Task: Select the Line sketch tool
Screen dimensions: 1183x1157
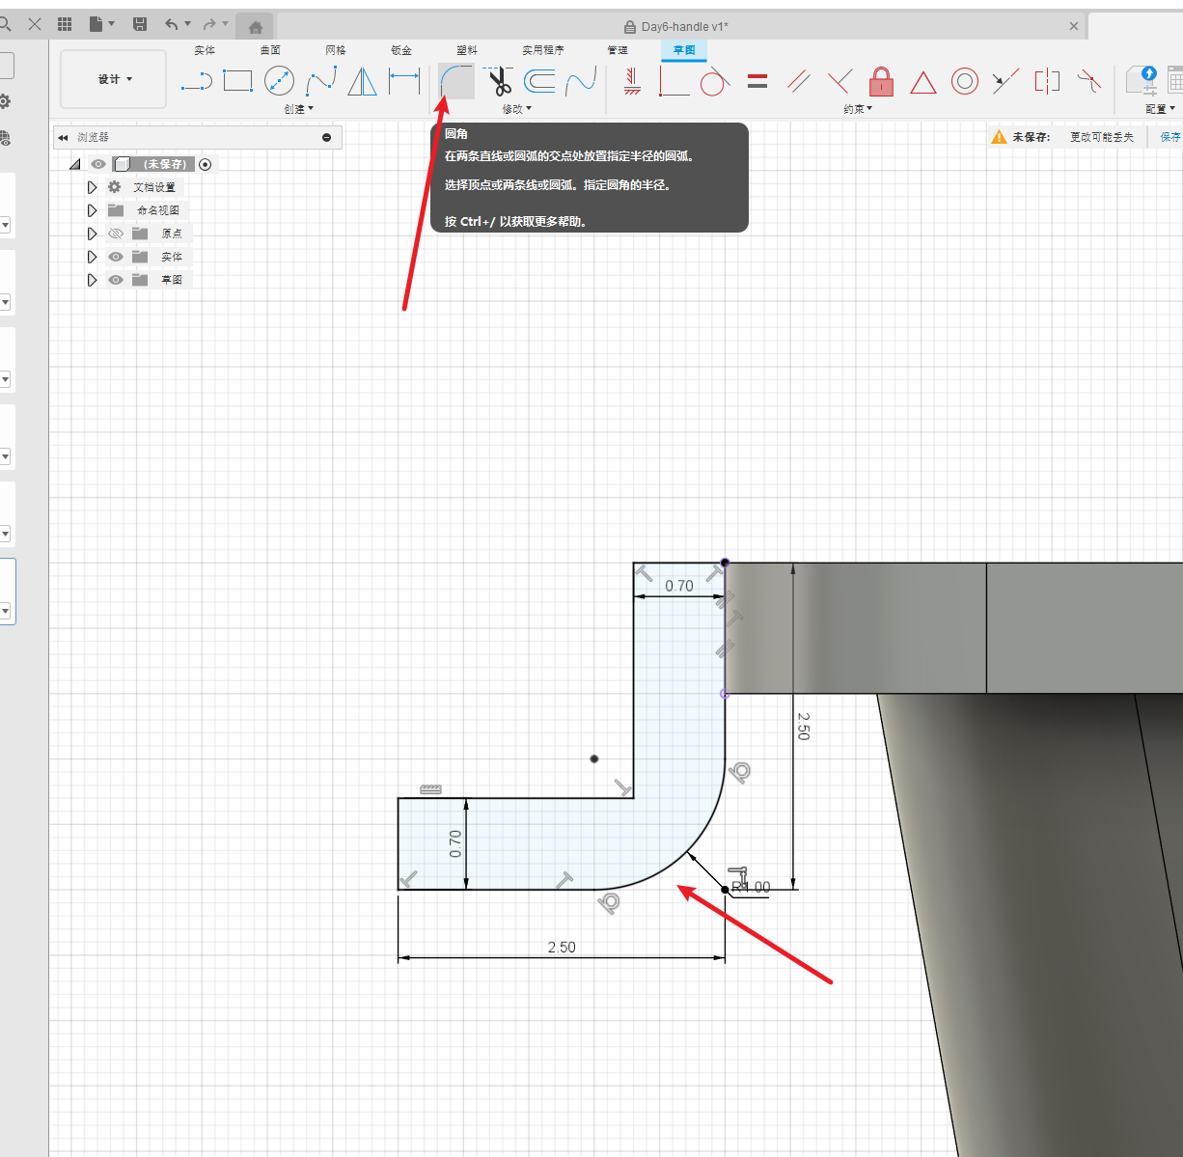Action: pos(197,81)
